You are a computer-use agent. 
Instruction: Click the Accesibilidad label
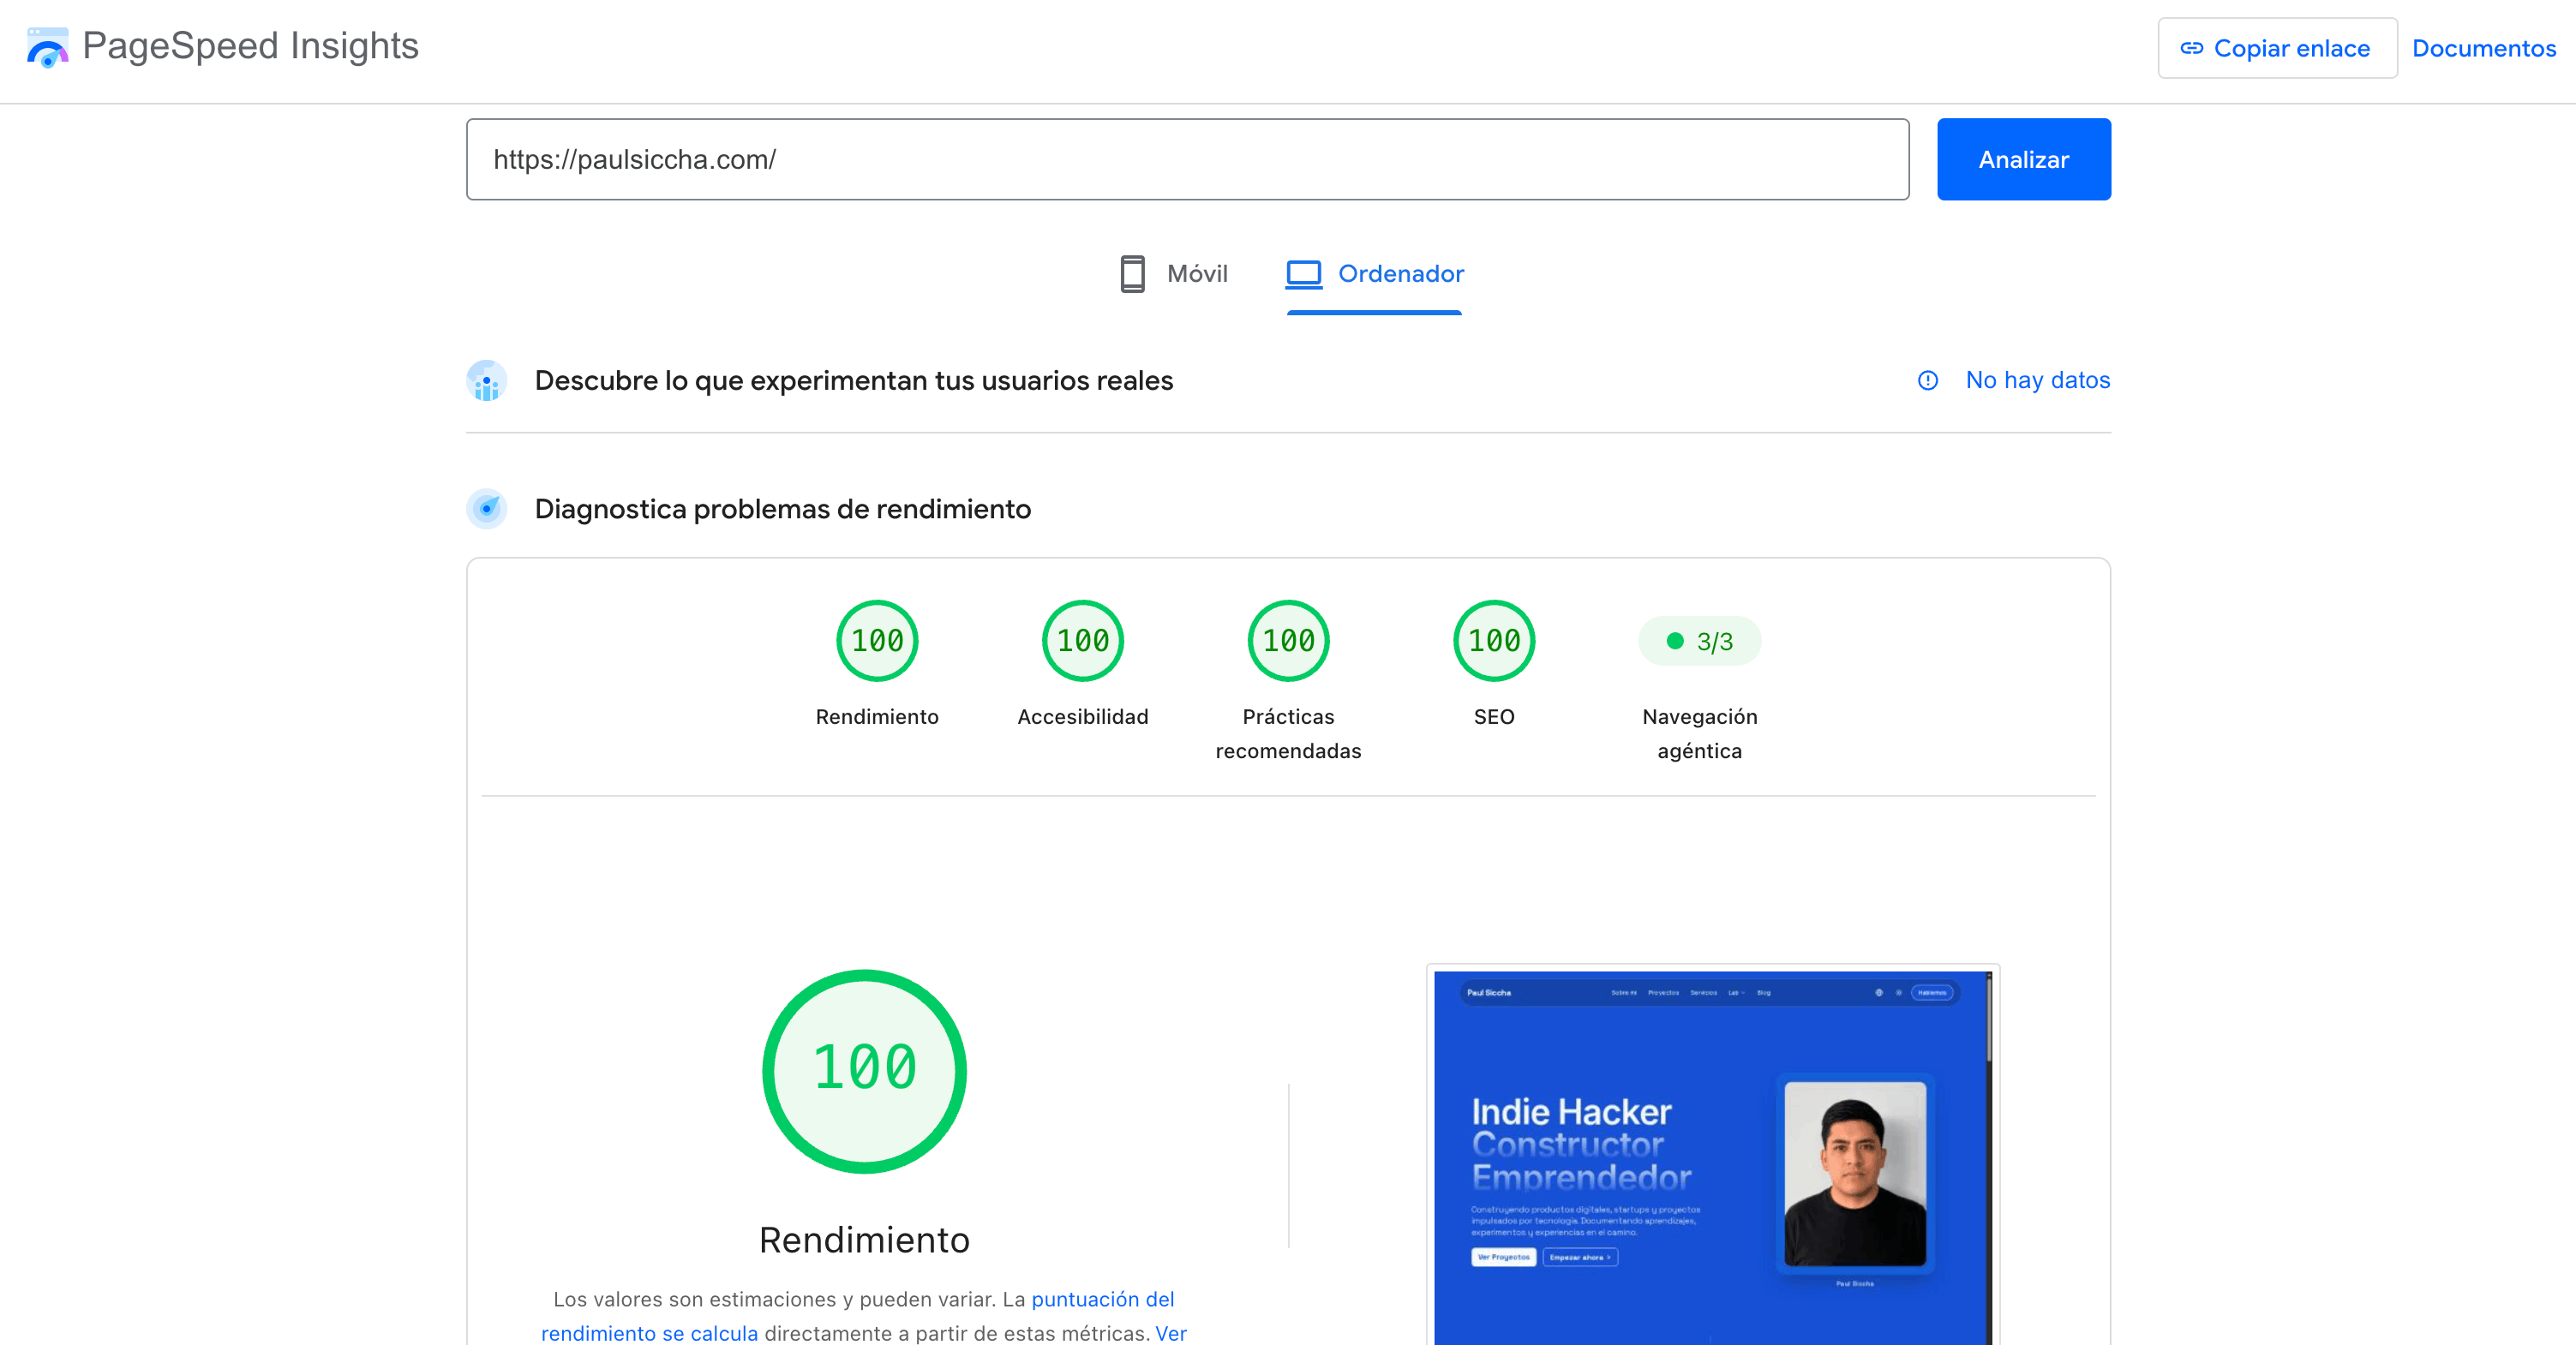[x=1083, y=716]
